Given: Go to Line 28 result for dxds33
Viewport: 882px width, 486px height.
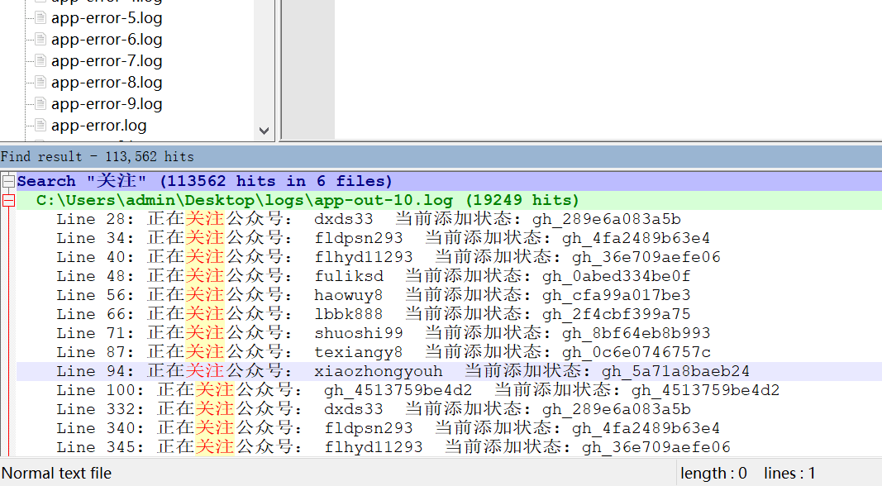Looking at the screenshot, I should pos(368,219).
